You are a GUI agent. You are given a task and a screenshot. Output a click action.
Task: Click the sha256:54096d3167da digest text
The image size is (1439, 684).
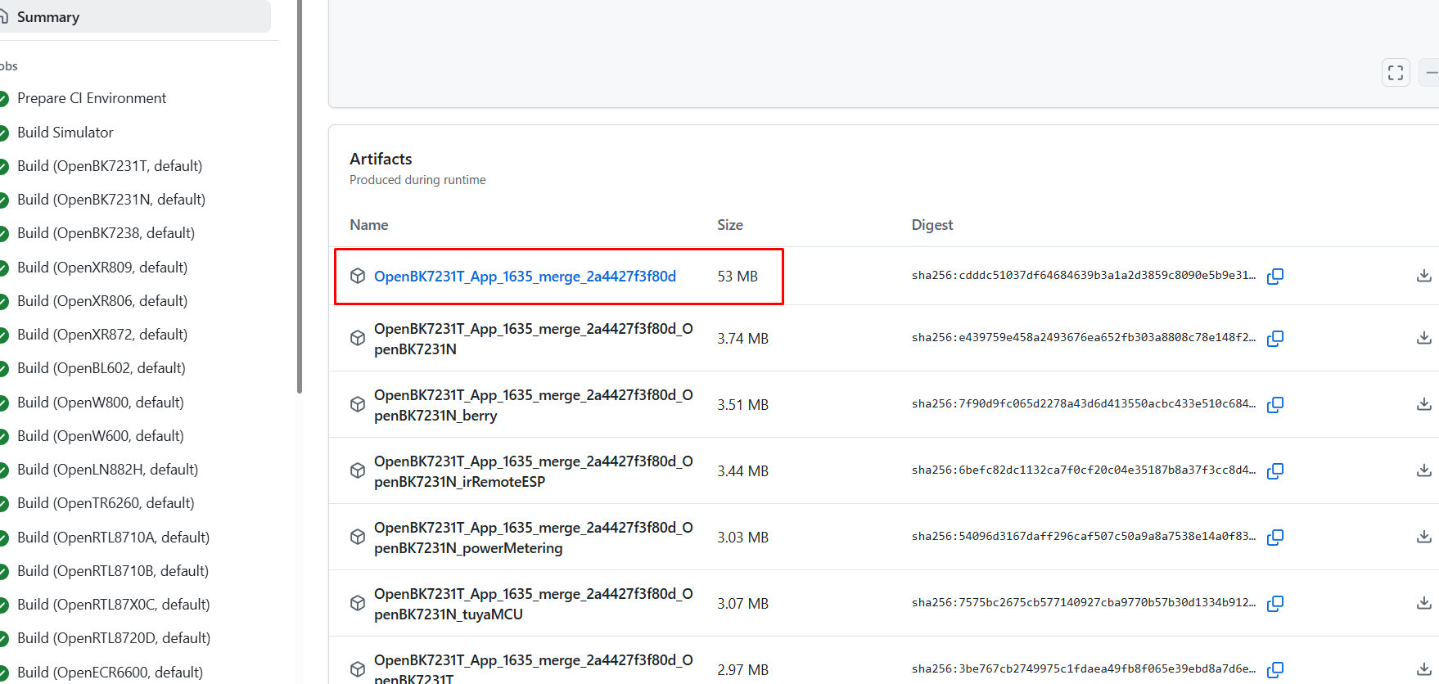click(1084, 537)
